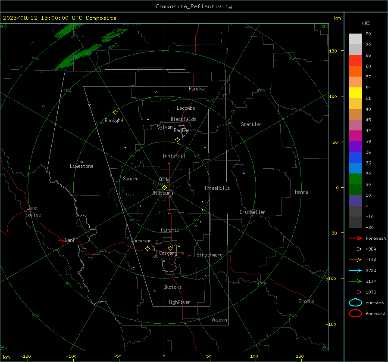Click the Limestone label
Image resolution: width=388 pixels, height=362 pixels.
pos(81,166)
